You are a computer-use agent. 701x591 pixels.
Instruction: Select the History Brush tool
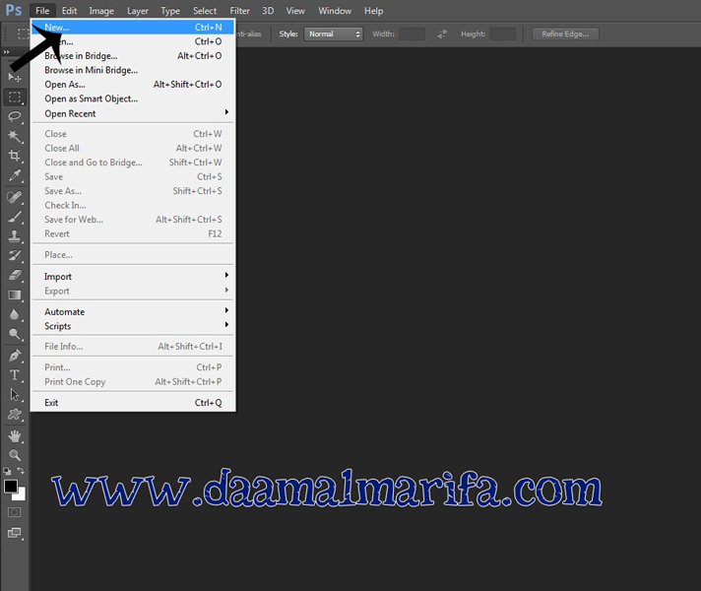click(15, 256)
